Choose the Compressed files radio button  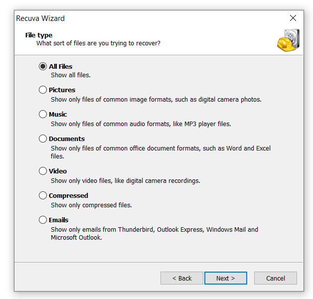pos(43,195)
